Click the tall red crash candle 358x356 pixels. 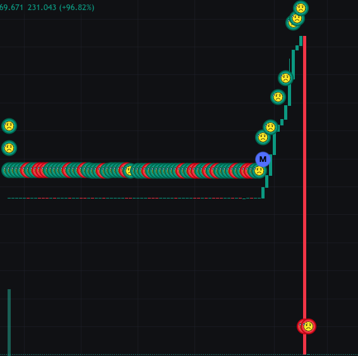(304, 195)
